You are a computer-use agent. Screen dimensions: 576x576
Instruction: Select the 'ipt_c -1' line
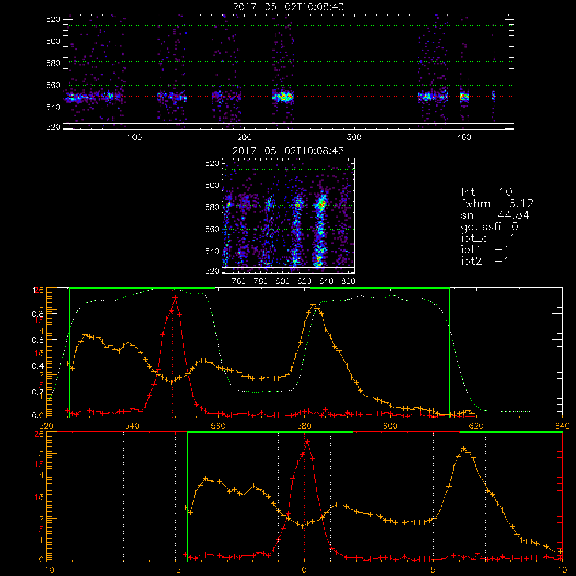tap(488, 238)
